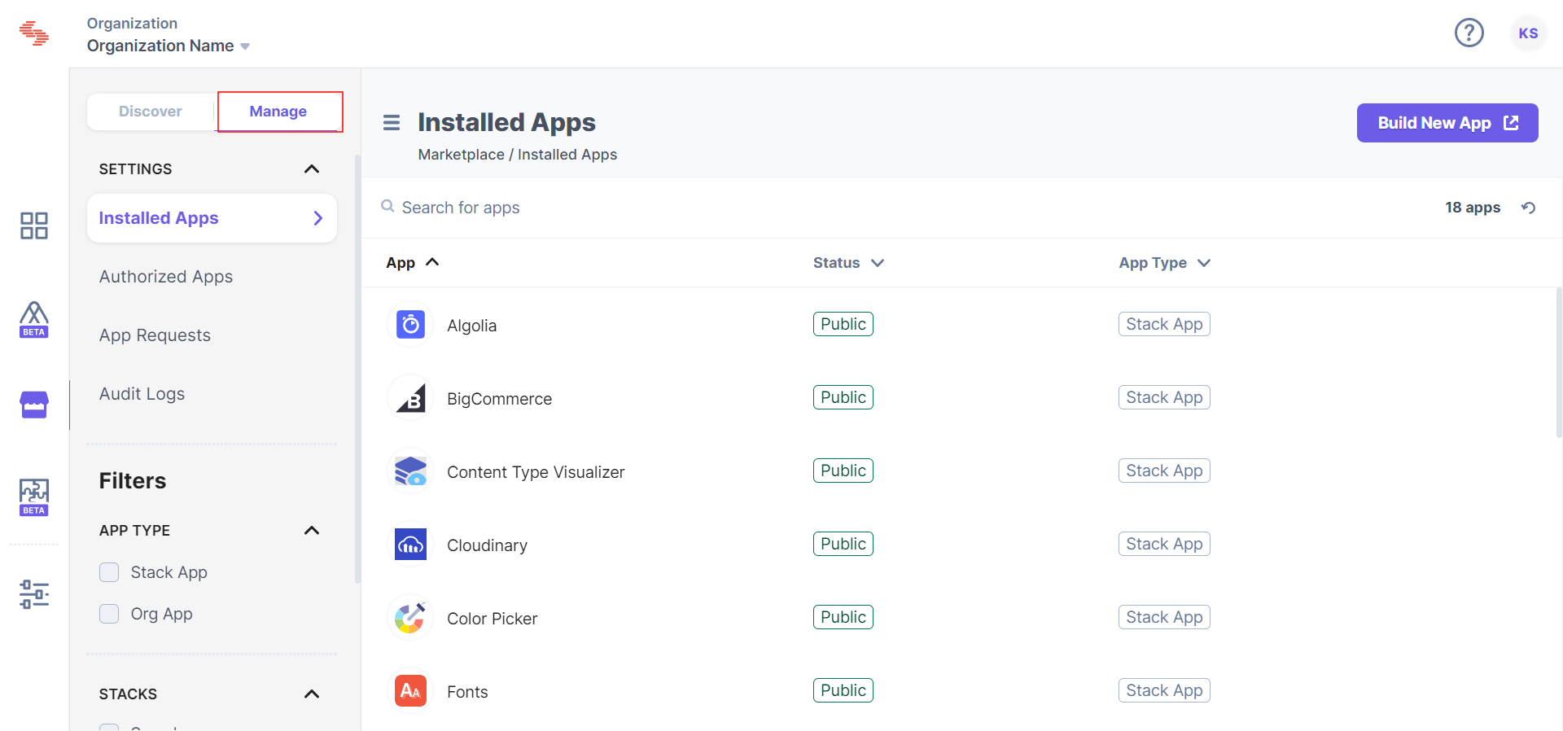
Task: Open App Requests in settings menu
Action: coord(155,335)
